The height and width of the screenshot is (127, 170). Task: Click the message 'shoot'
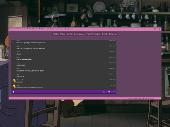[19, 54]
